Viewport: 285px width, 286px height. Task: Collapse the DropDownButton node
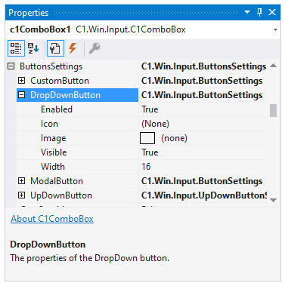click(22, 95)
